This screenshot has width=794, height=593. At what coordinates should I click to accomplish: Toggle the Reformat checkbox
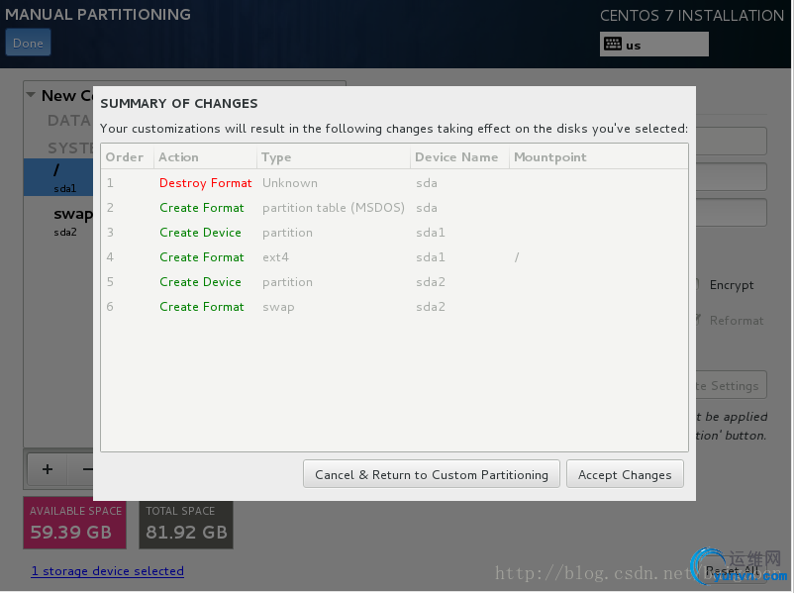697,320
